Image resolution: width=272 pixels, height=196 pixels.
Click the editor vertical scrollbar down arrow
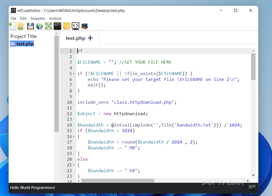pyautogui.click(x=253, y=175)
